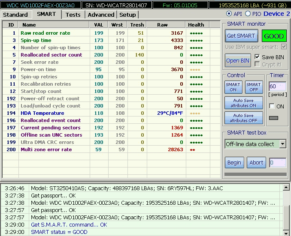The image size is (291, 236).
Task: Open BIN file button
Action: (x=238, y=60)
